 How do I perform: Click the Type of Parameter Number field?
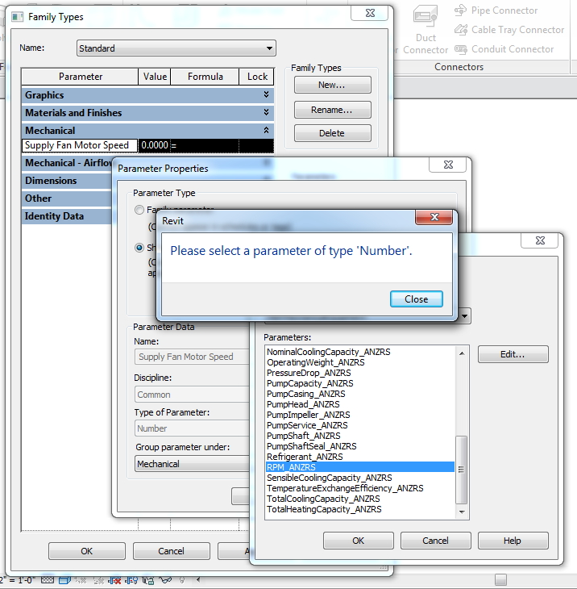(x=192, y=428)
